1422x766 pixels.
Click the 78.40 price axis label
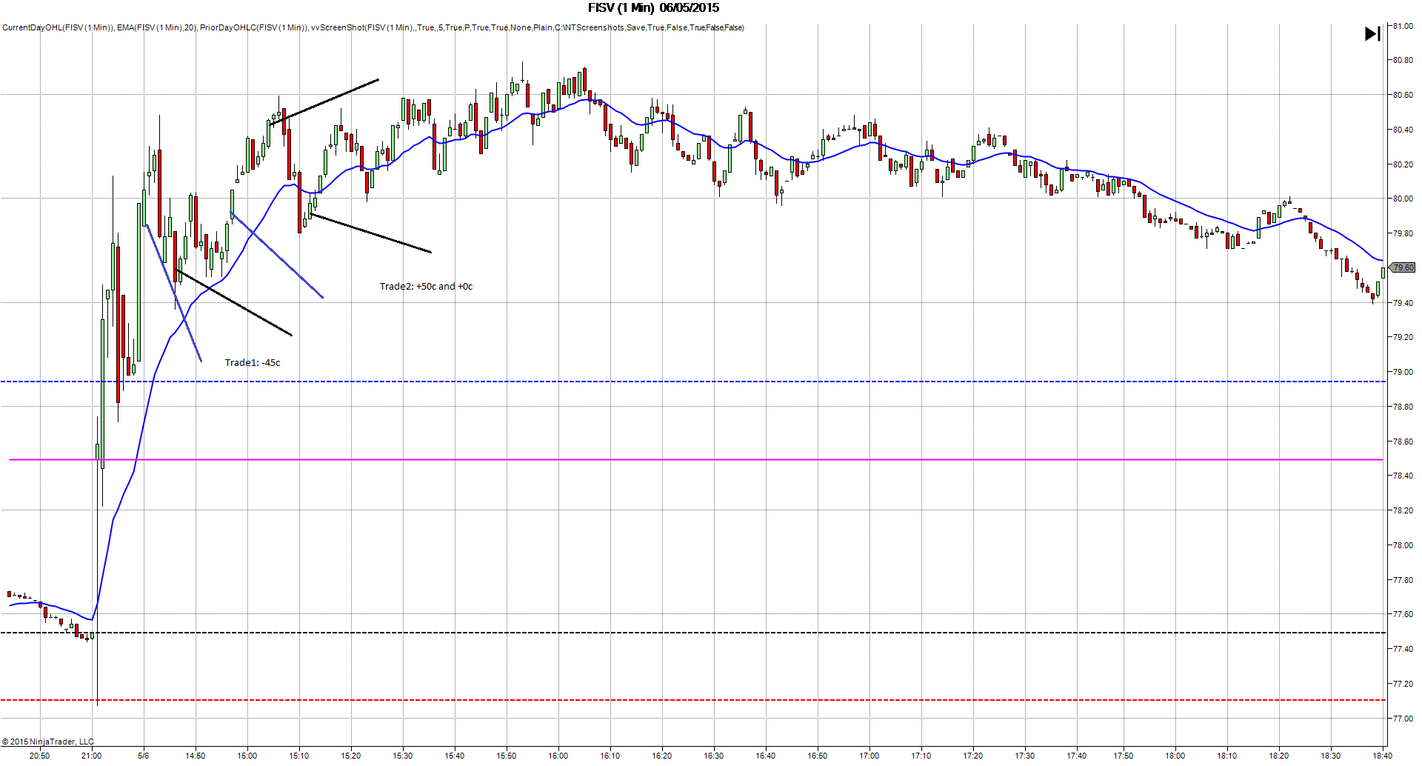pyautogui.click(x=1403, y=476)
